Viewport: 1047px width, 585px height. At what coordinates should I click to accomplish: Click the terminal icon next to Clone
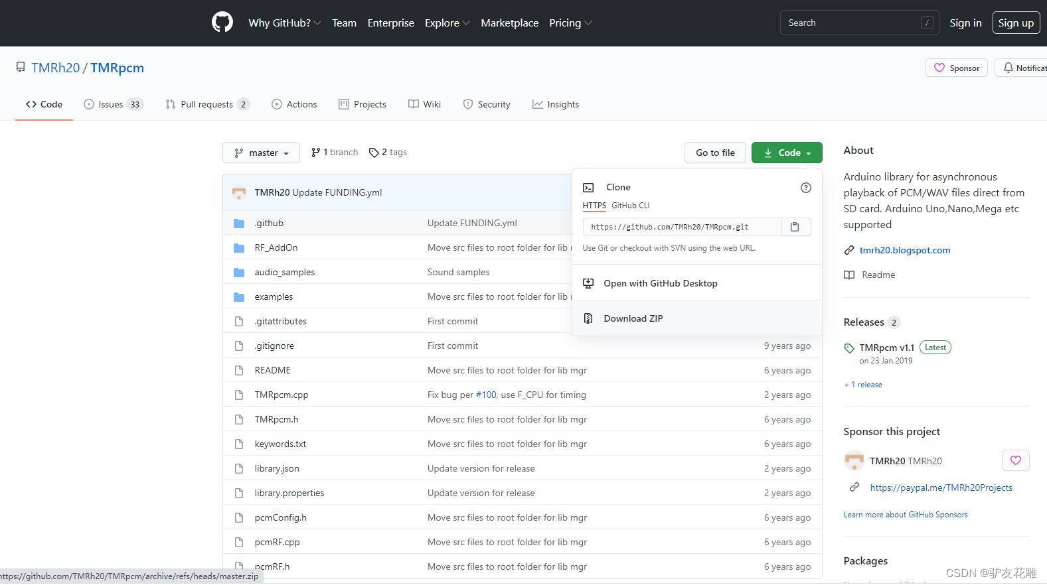point(588,188)
